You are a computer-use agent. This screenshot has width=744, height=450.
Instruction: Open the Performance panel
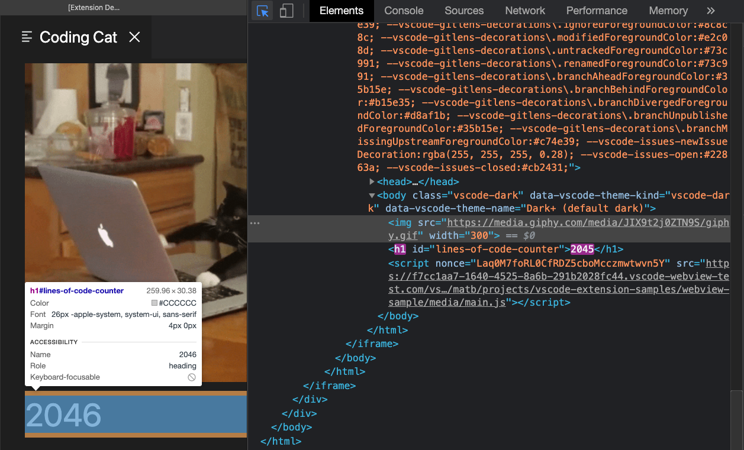click(x=596, y=11)
